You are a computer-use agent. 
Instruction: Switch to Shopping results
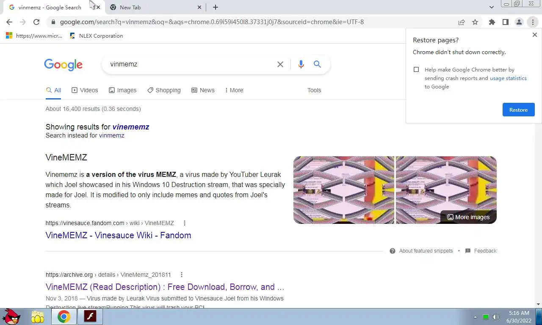coord(164,90)
